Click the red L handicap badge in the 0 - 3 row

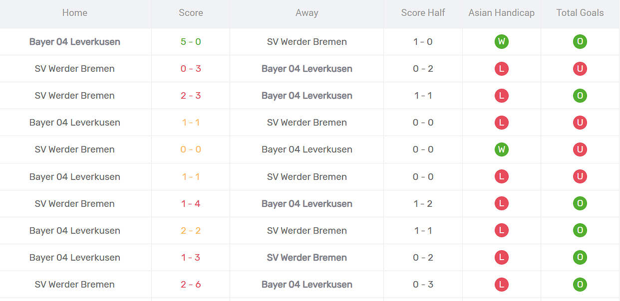tap(501, 69)
